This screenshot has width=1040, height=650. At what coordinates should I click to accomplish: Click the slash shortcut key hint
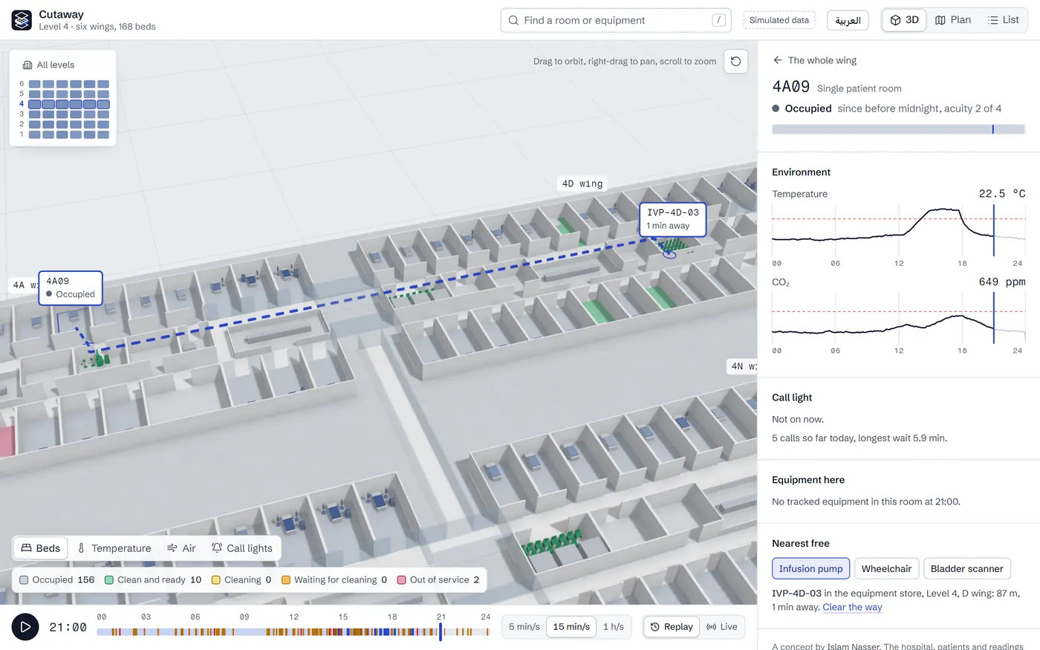(x=718, y=20)
